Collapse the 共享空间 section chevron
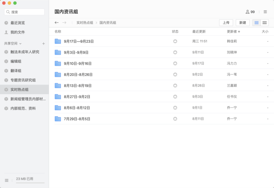The height and width of the screenshot is (188, 274). click(x=20, y=44)
